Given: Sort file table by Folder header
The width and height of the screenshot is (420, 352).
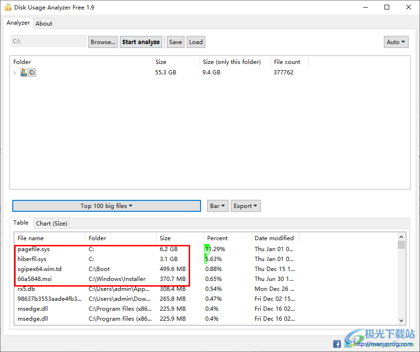Looking at the screenshot, I should tap(121, 238).
